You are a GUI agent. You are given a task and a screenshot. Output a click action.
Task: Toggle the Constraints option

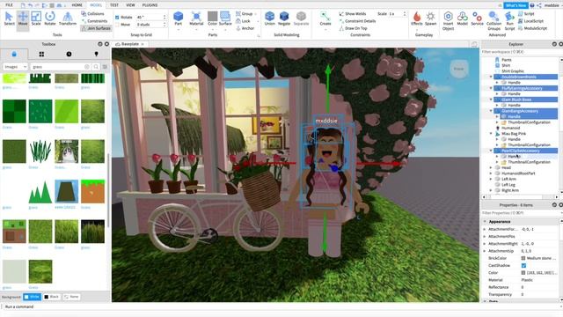tap(94, 21)
